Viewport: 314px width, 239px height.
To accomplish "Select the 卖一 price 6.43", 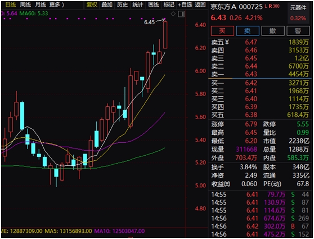I will [x=251, y=74].
